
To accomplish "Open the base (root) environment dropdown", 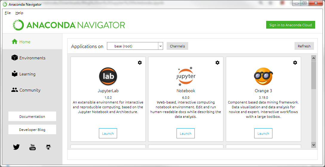I will [x=135, y=46].
